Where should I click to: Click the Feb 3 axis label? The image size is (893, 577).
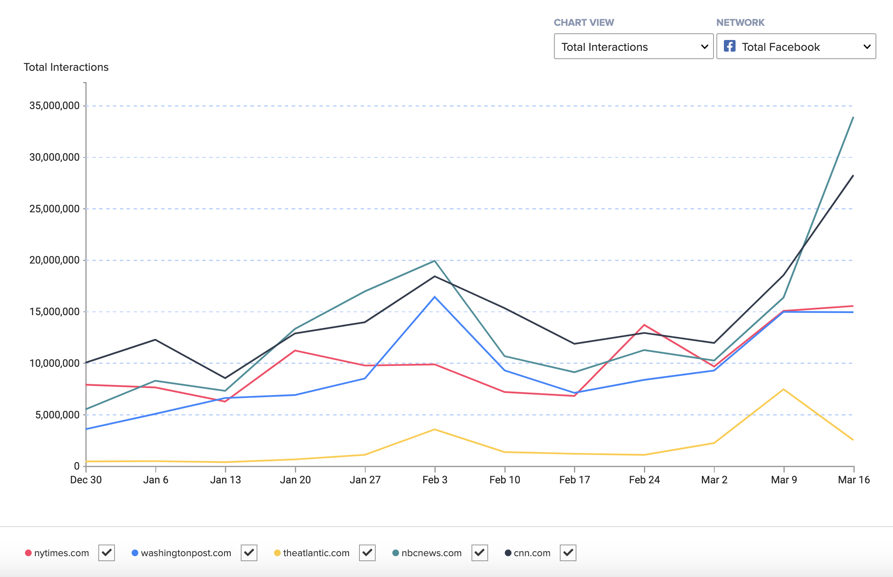[434, 480]
